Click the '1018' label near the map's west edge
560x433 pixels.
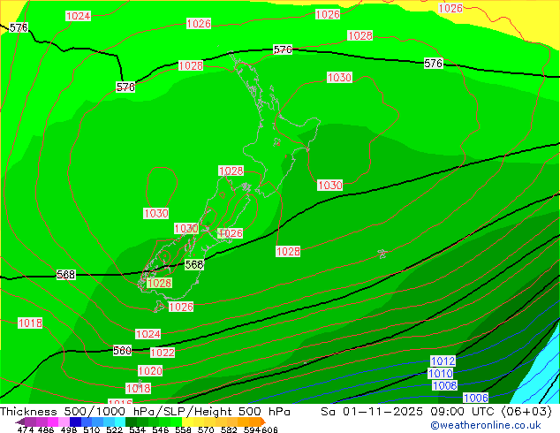pos(30,323)
